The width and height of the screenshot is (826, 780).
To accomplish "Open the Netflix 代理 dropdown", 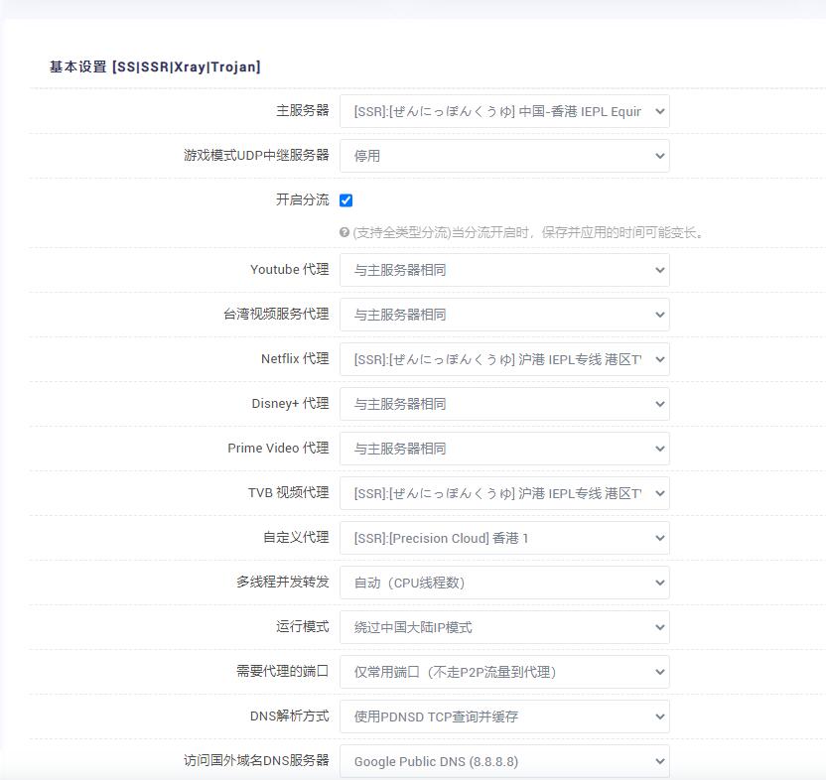I will point(504,359).
